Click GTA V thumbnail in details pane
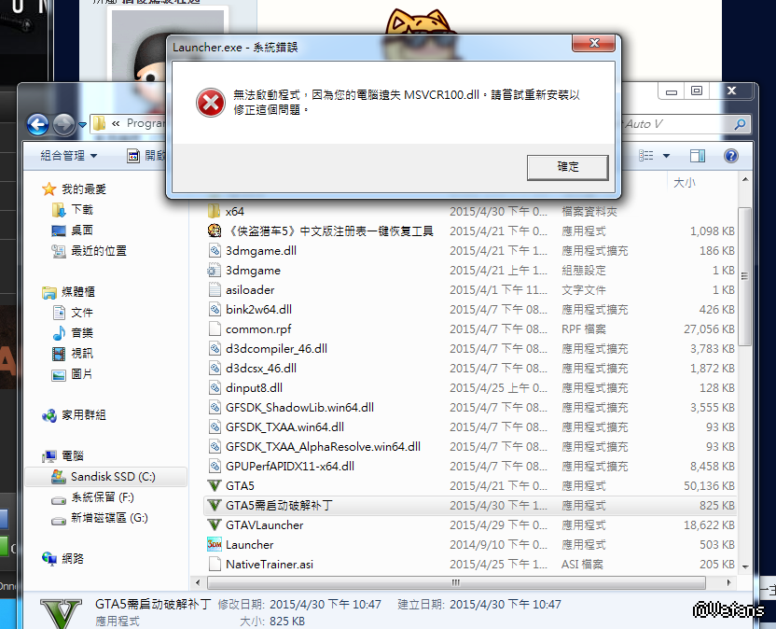Viewport: 776px width, 629px height. point(61,613)
